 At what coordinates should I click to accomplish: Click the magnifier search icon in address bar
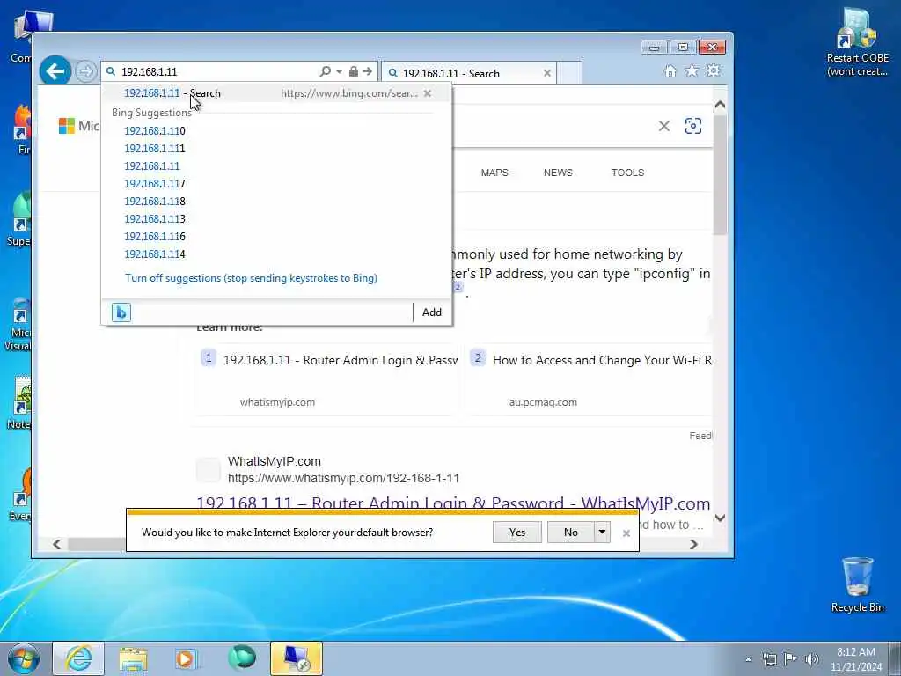(x=326, y=71)
